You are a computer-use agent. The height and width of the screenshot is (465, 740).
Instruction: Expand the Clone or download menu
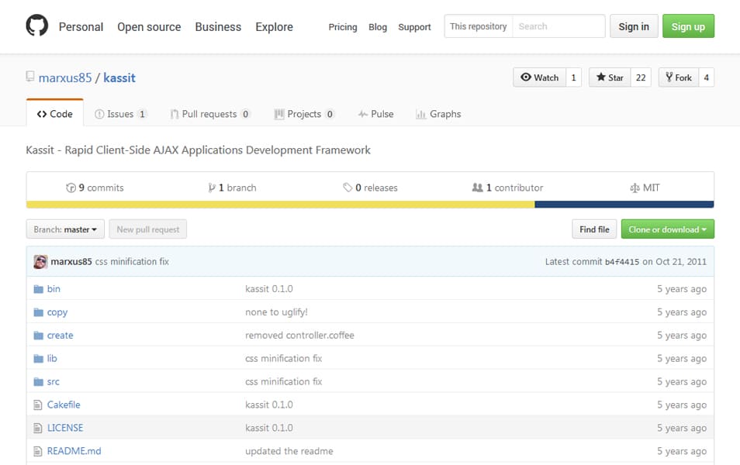667,229
